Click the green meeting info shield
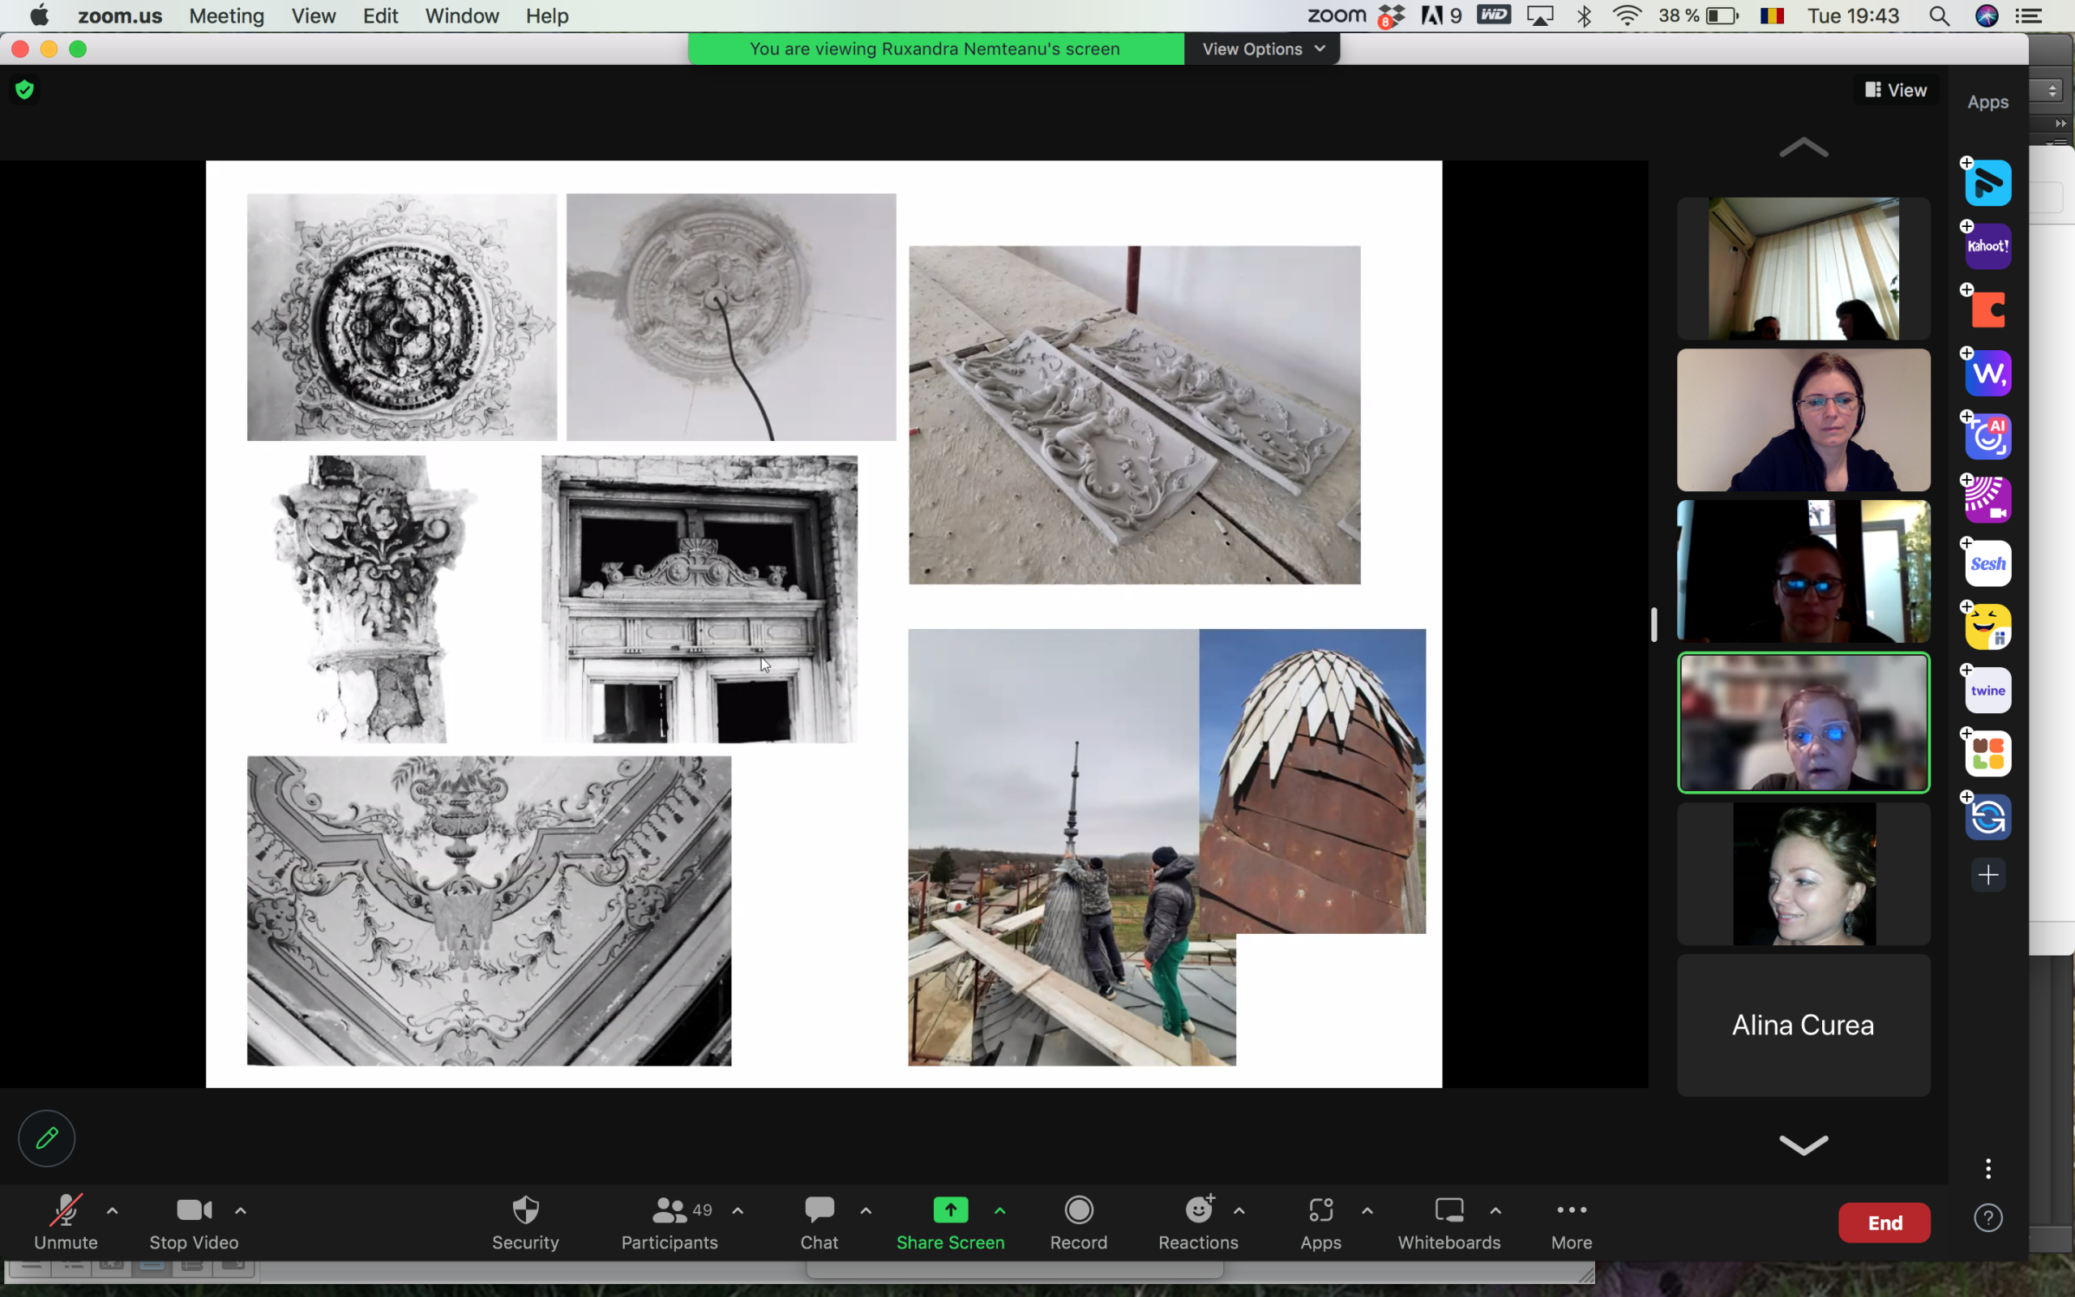Image resolution: width=2075 pixels, height=1297 pixels. [25, 89]
